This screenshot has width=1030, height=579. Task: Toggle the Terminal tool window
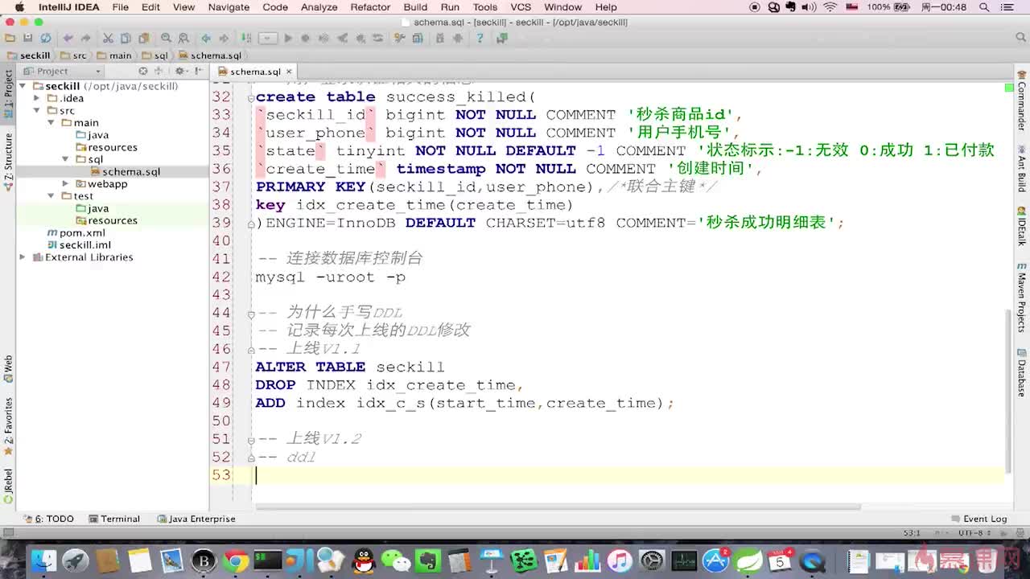point(114,519)
